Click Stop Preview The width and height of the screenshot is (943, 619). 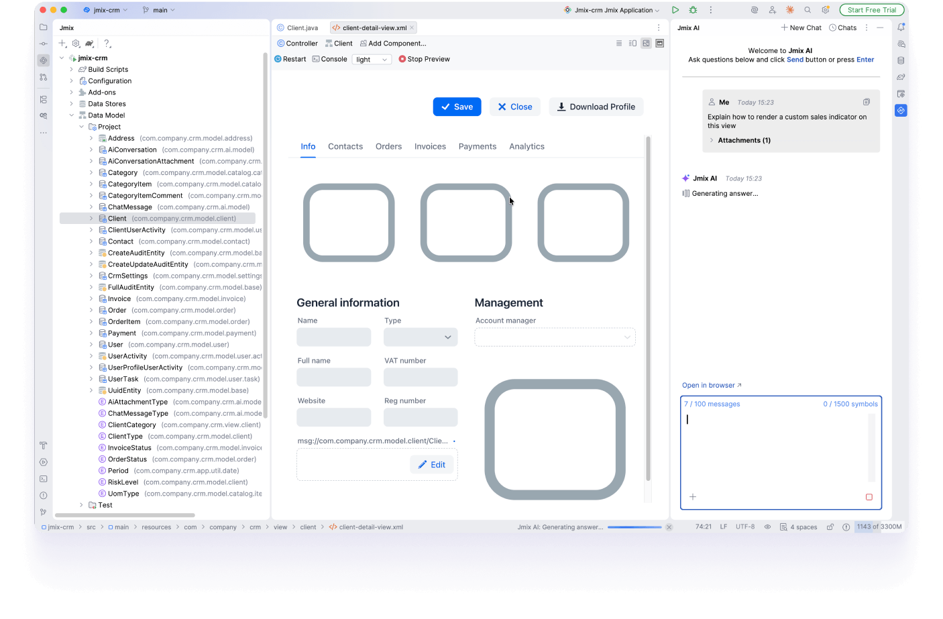coord(424,59)
